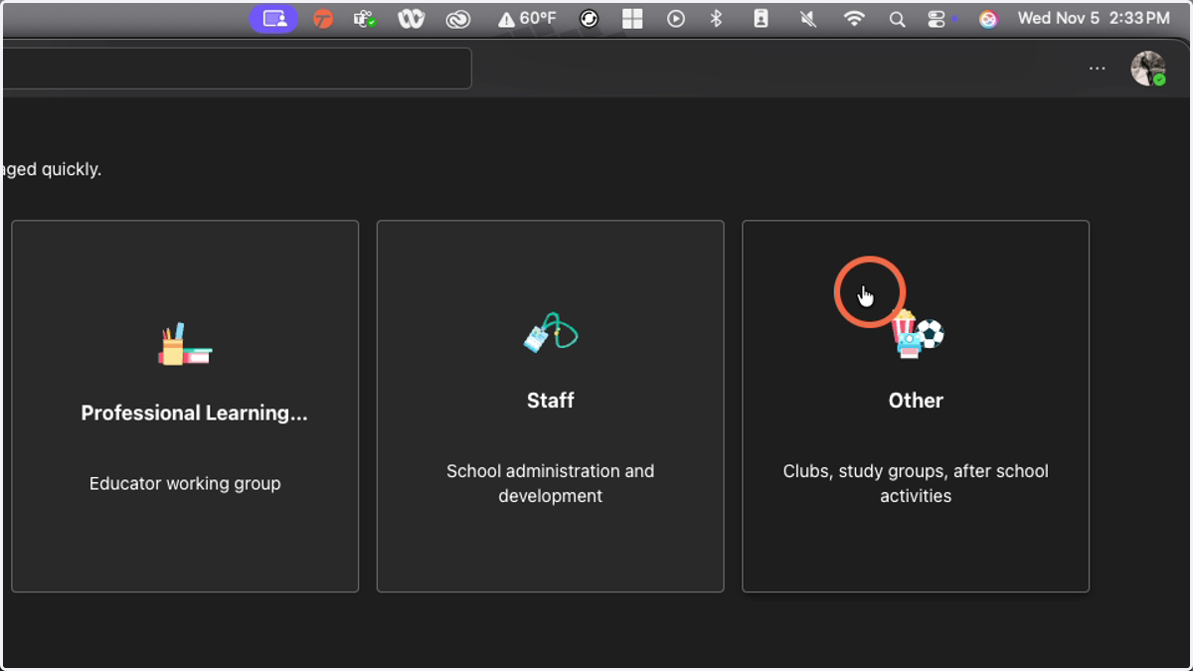Viewport: 1193px width, 671px height.
Task: Click the 'Educator working group' description
Action: 185,484
